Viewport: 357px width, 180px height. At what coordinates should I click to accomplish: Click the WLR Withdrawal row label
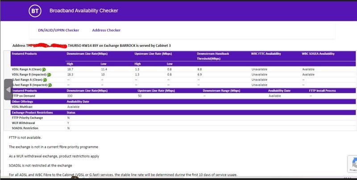[23, 123]
